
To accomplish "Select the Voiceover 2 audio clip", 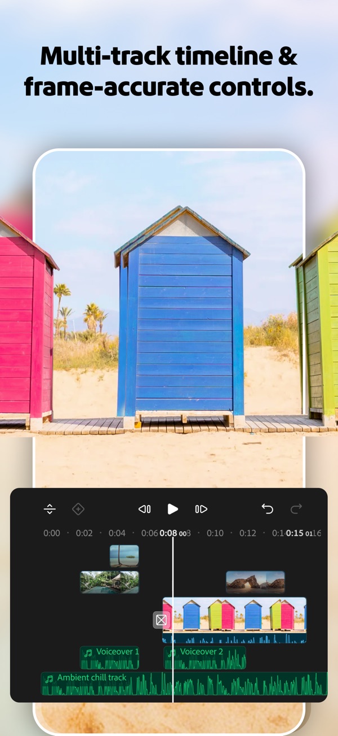I will coord(204,657).
